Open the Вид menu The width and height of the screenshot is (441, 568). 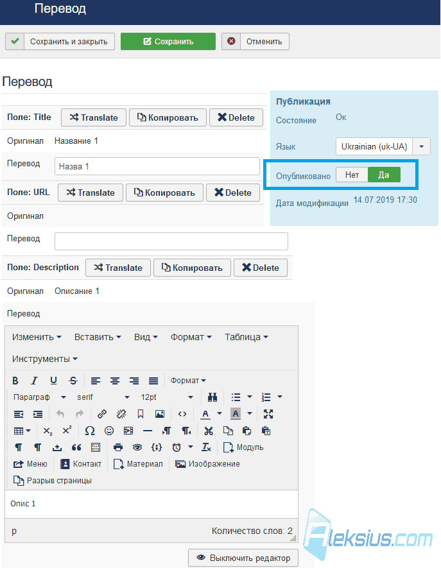click(x=146, y=337)
